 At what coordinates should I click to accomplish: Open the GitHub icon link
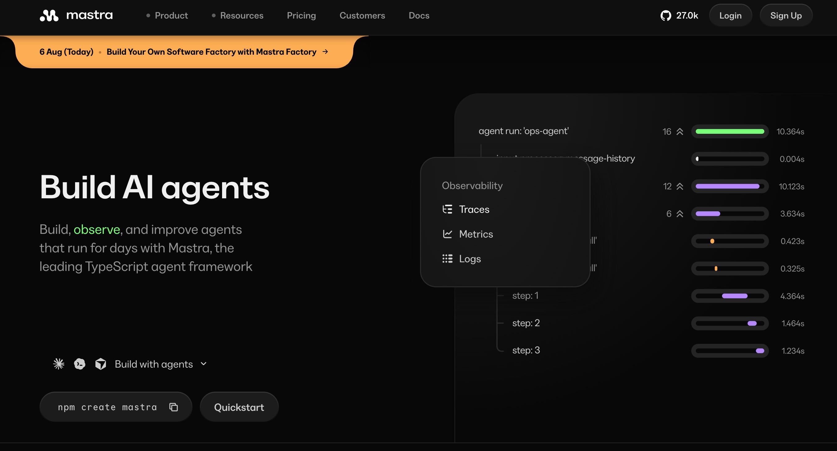(x=666, y=15)
